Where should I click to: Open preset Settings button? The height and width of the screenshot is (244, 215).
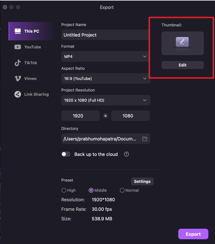pos(142,181)
